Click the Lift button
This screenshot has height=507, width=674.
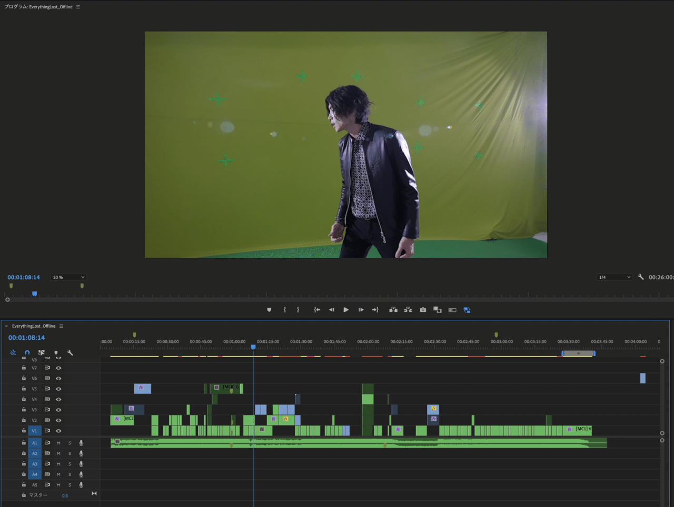[393, 310]
